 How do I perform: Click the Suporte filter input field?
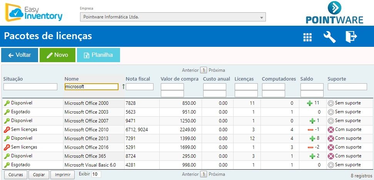tap(347, 87)
